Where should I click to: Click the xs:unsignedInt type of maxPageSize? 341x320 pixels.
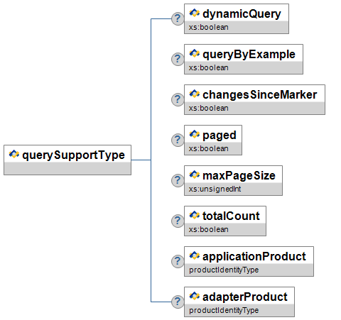[215, 189]
